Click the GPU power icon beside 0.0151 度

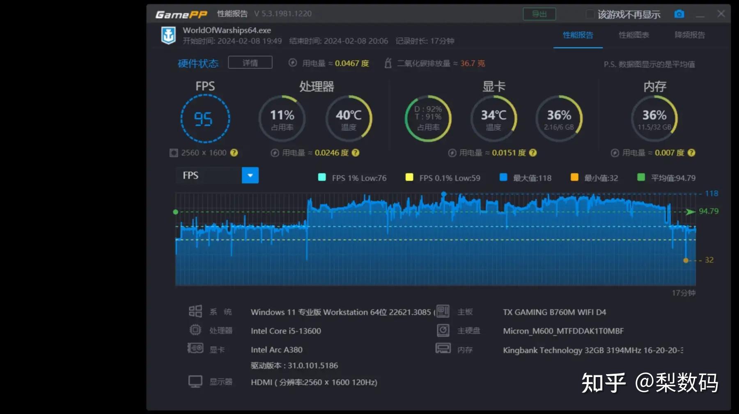(452, 153)
